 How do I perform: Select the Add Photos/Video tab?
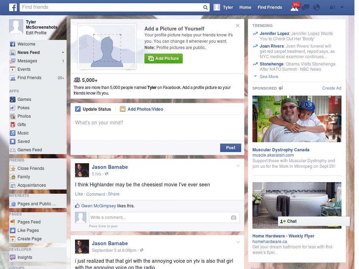pyautogui.click(x=142, y=109)
